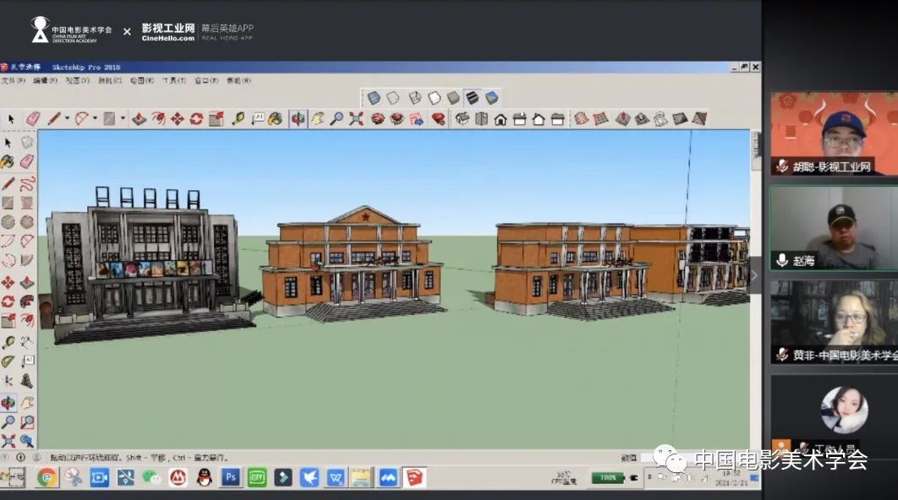The height and width of the screenshot is (500, 898).
Task: Open the 窗口(W) menu
Action: (x=206, y=81)
